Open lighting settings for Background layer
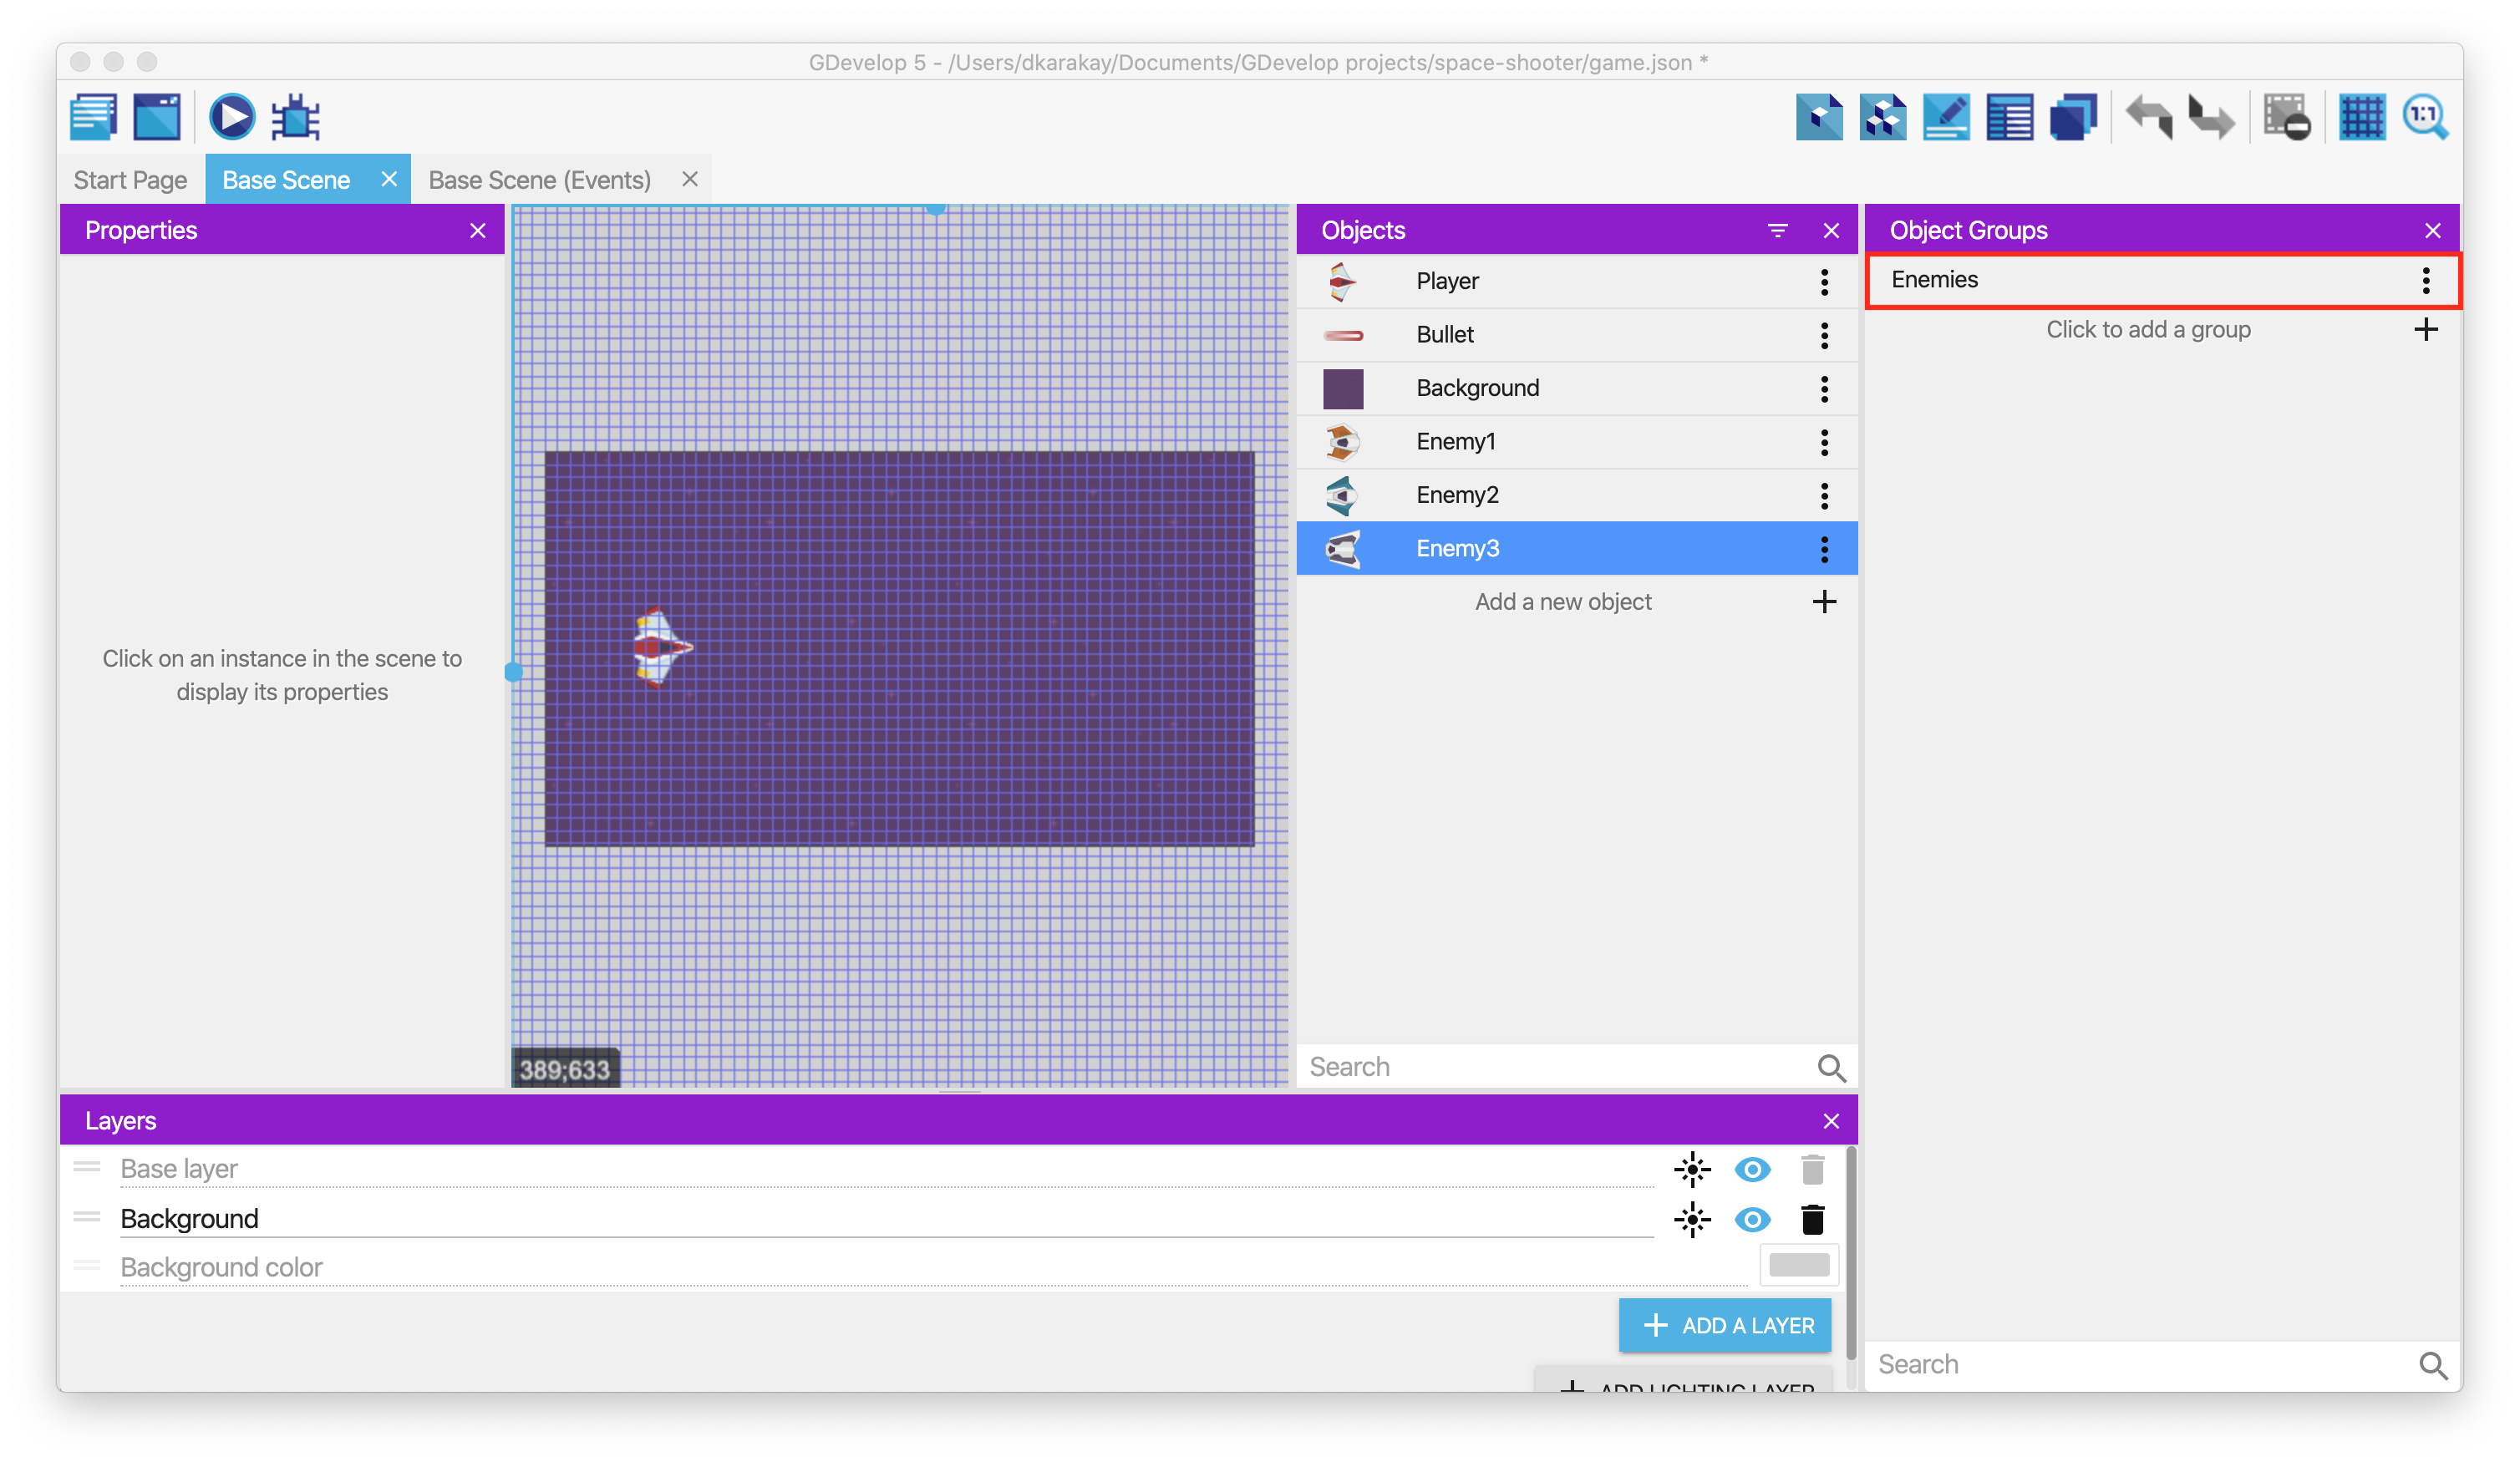Viewport: 2520px width, 1462px height. click(x=1692, y=1220)
